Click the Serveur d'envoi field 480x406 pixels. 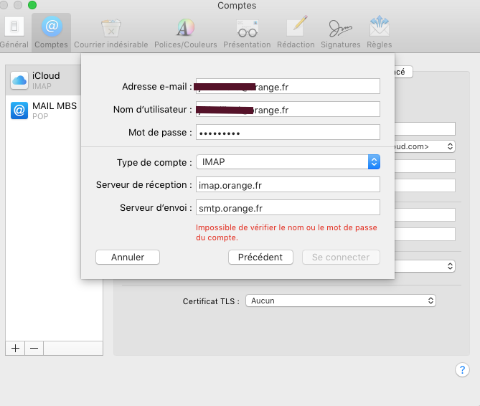(x=288, y=208)
